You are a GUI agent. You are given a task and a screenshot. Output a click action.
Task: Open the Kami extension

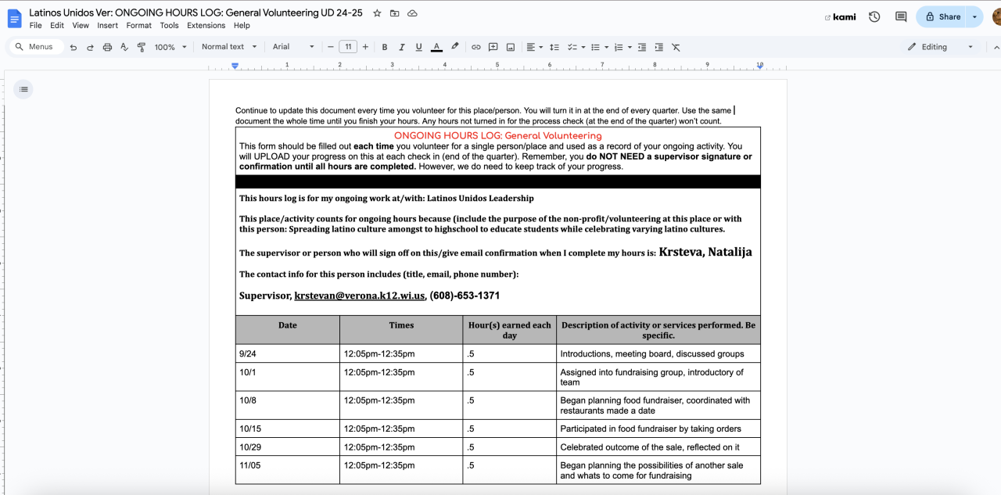(x=841, y=16)
